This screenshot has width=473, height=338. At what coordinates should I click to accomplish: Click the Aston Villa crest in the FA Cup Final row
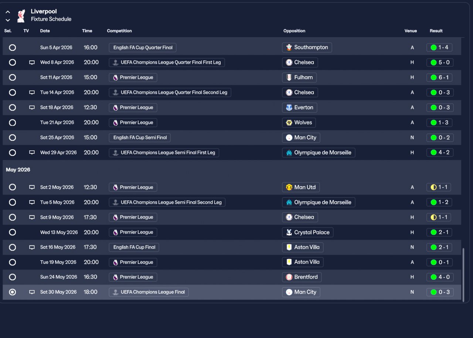(x=289, y=247)
